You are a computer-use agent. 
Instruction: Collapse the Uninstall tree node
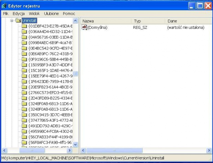point(12,21)
